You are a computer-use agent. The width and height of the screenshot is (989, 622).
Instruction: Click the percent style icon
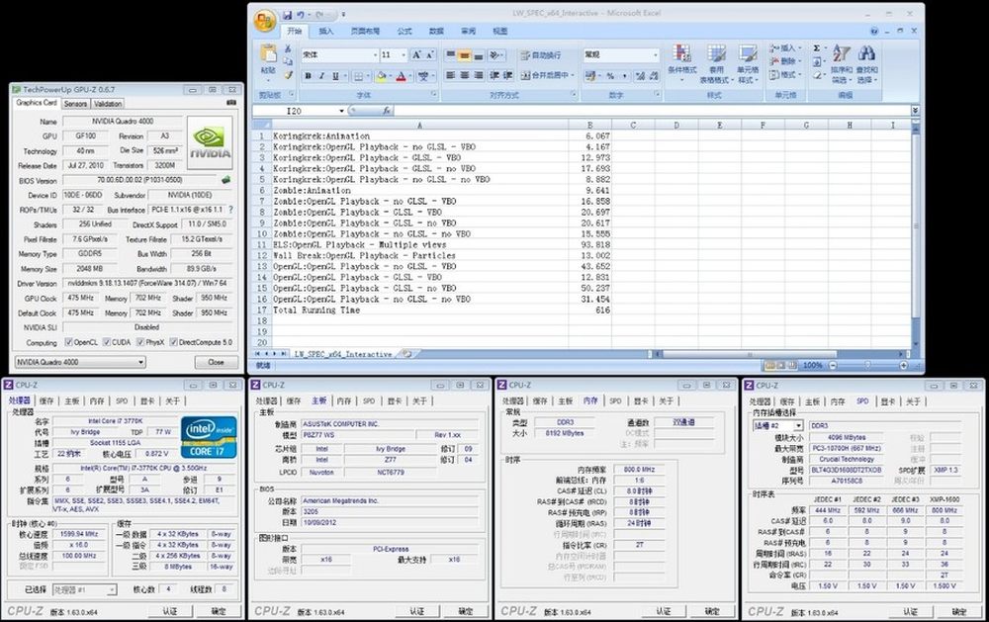point(610,76)
